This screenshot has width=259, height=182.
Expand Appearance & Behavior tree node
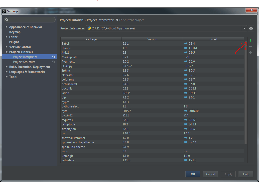(x=6, y=27)
